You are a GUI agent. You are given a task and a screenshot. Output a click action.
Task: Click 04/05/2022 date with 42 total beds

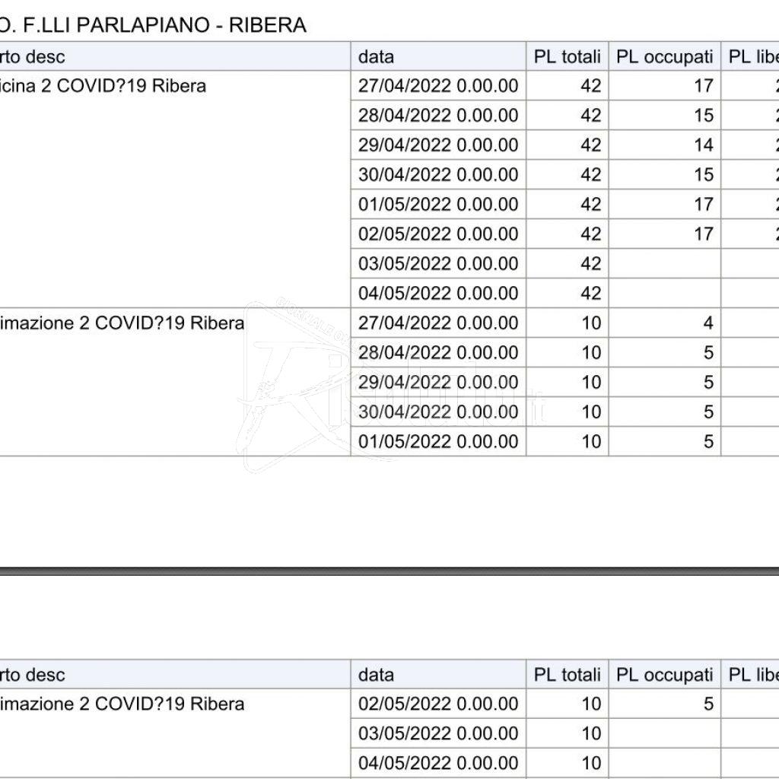pyautogui.click(x=437, y=294)
